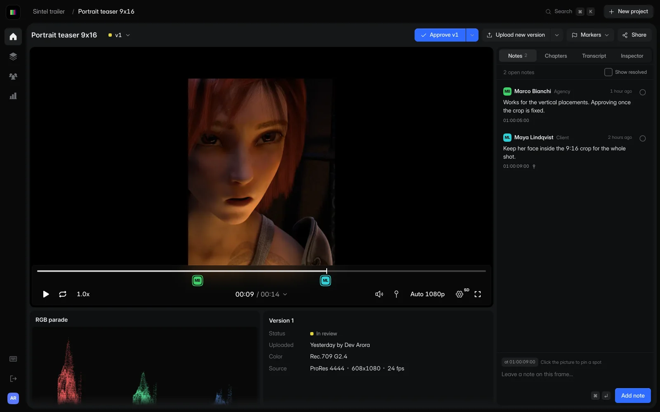Open the bar chart analytics sidebar icon
This screenshot has width=660, height=412.
(13, 96)
